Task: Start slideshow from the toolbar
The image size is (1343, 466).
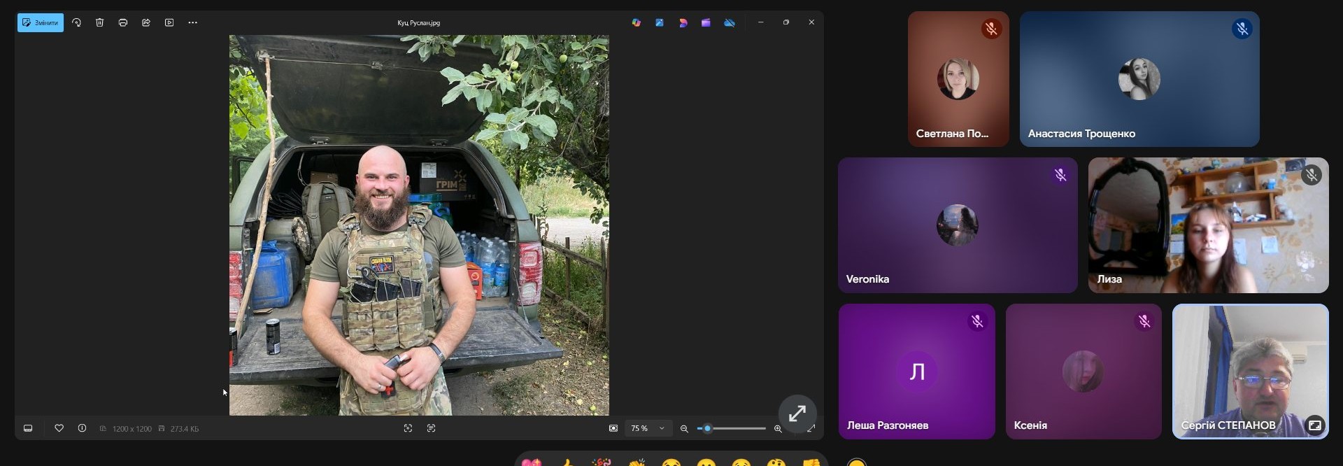Action: [x=169, y=22]
